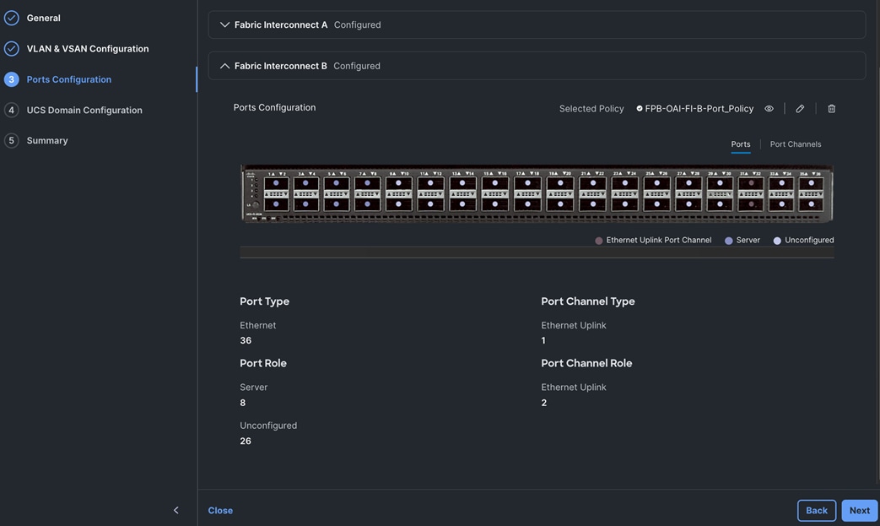
Task: Click the Unconfigured port count 26
Action: tap(246, 441)
